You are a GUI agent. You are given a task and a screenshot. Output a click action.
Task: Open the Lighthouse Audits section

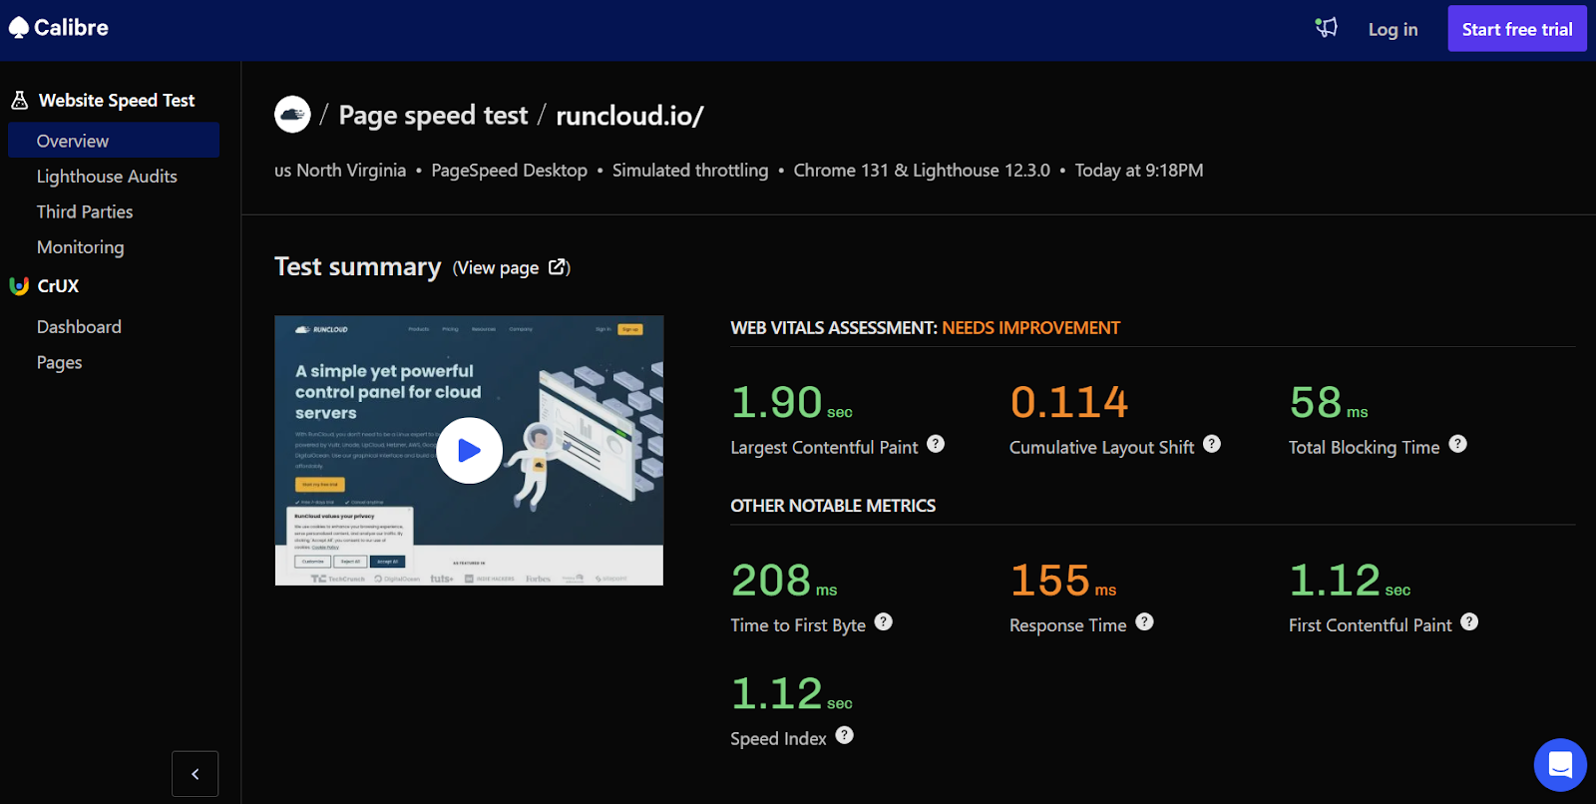(x=107, y=177)
